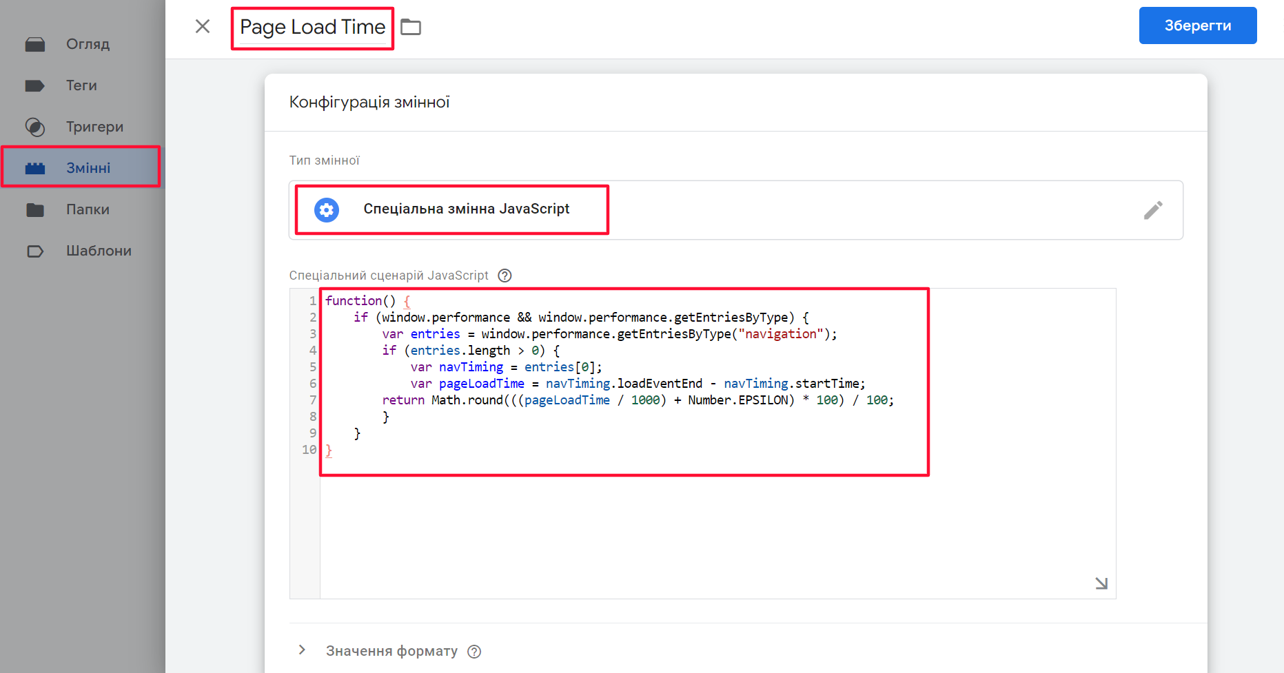Click the folder icon beside the variable name
This screenshot has width=1284, height=673.
[x=411, y=26]
